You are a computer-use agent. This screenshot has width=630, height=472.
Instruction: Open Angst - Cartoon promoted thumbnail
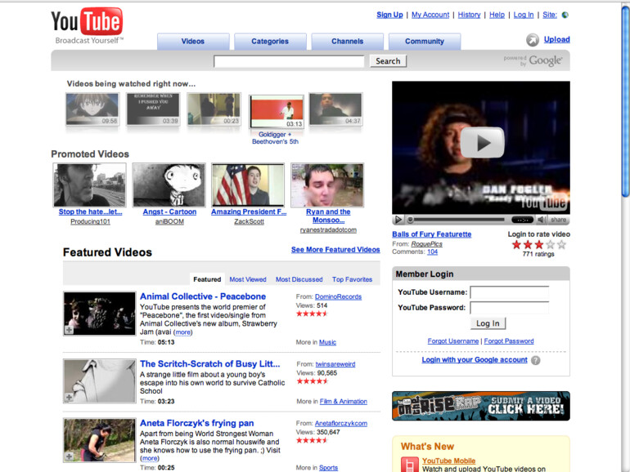pyautogui.click(x=169, y=185)
